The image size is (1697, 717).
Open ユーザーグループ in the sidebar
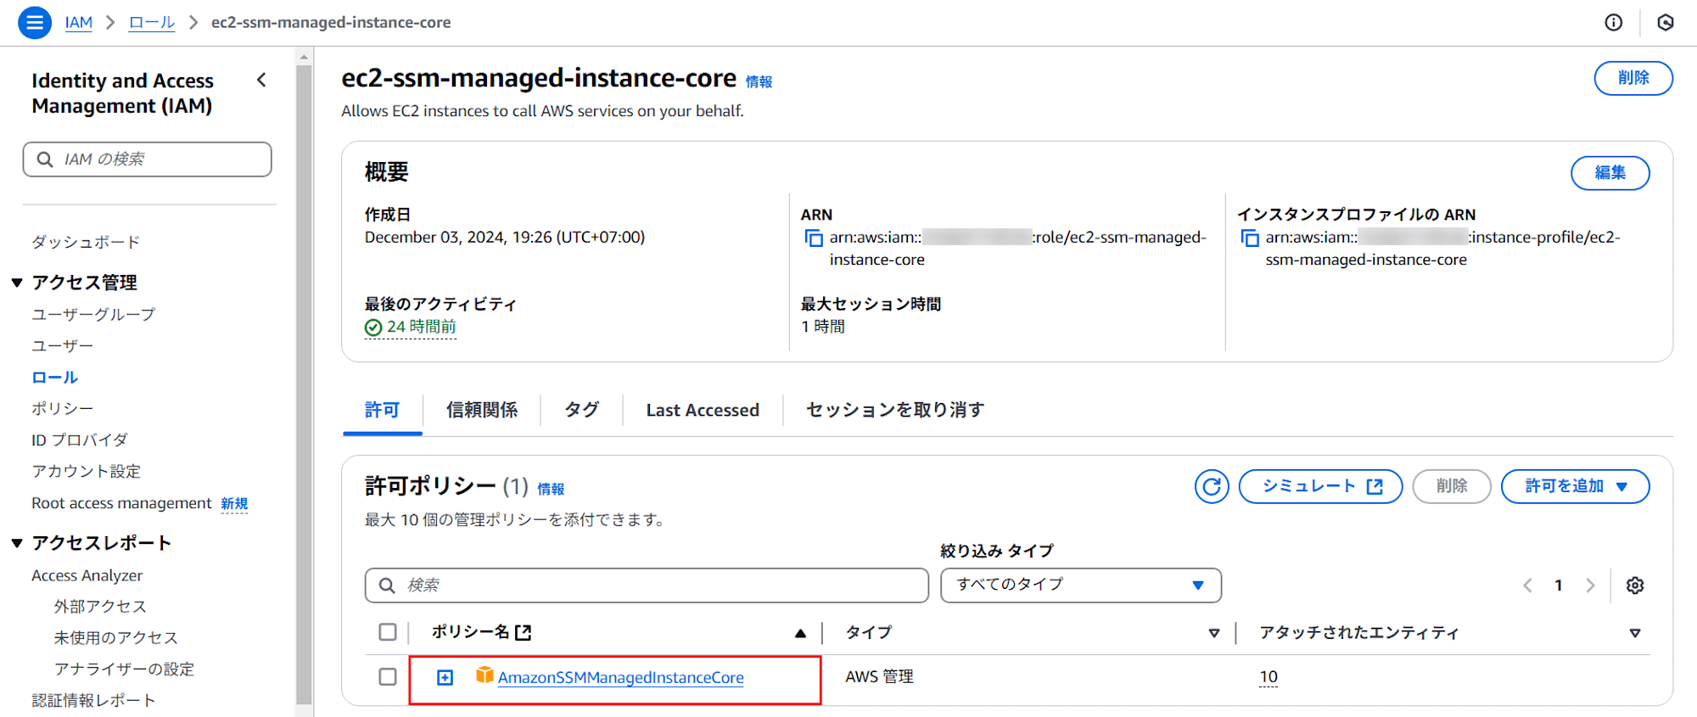93,315
